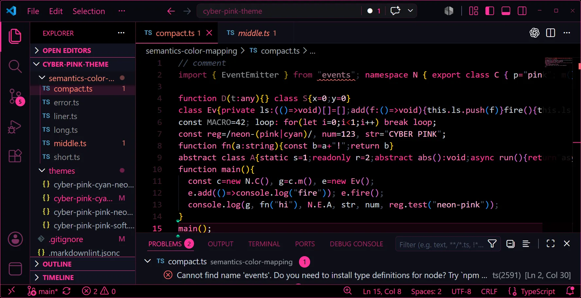The width and height of the screenshot is (581, 298).
Task: Open the remote window indicator
Action: tap(11, 291)
